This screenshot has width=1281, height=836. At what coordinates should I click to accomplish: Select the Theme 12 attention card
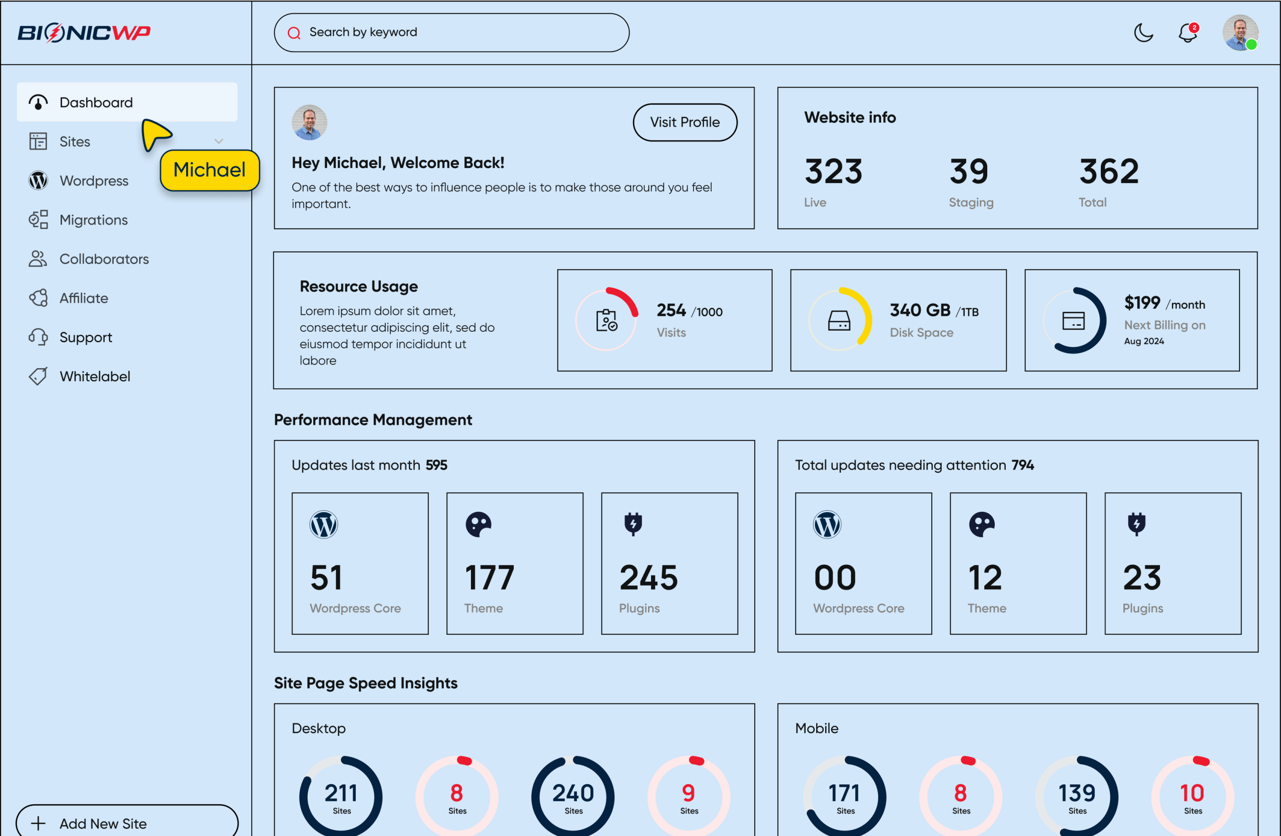pos(1017,563)
